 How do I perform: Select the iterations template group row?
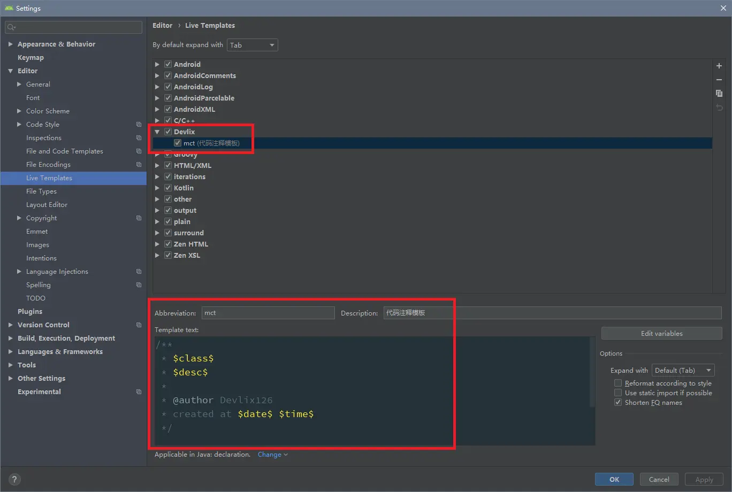[432, 176]
